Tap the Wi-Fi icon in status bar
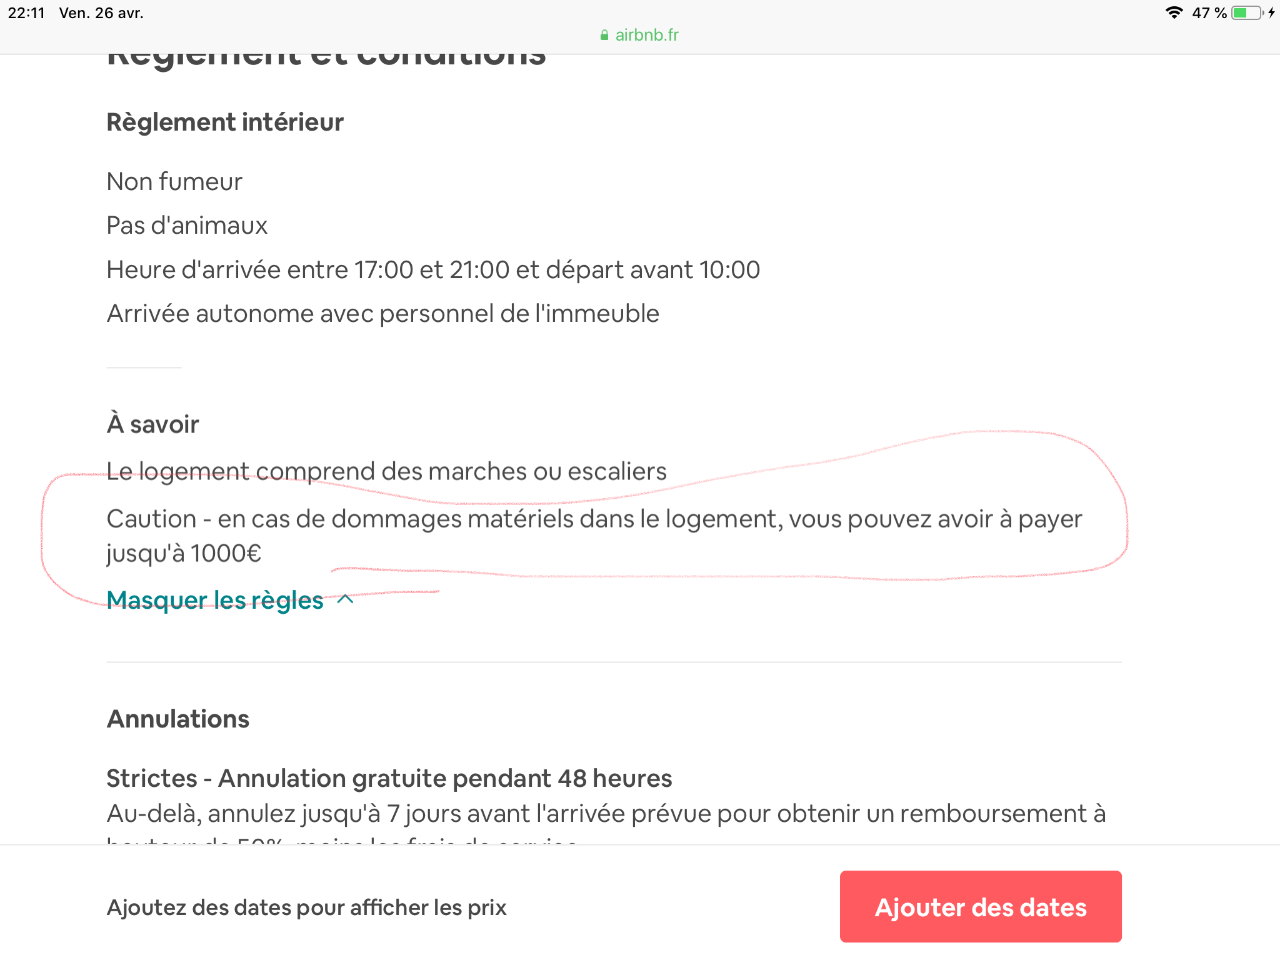1280x960 pixels. click(x=1174, y=12)
